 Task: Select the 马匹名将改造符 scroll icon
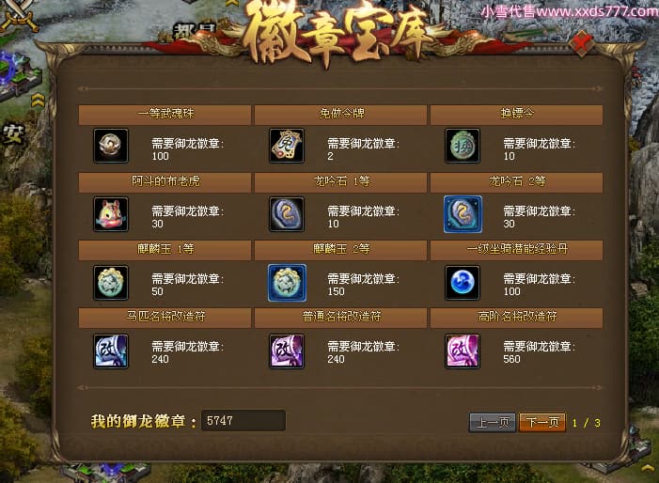tap(111, 351)
